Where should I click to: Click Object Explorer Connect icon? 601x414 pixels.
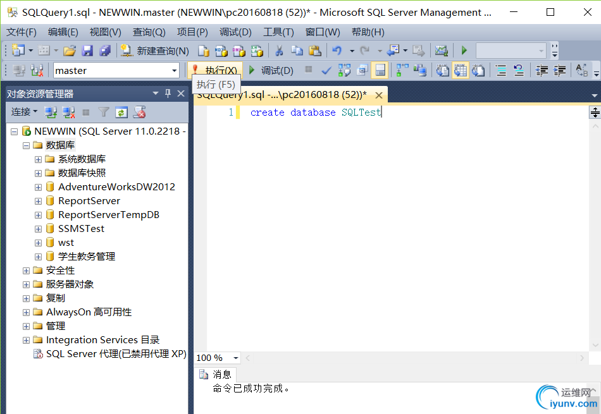click(x=51, y=113)
